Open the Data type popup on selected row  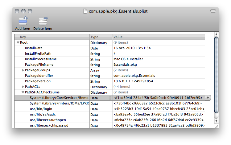point(110,98)
